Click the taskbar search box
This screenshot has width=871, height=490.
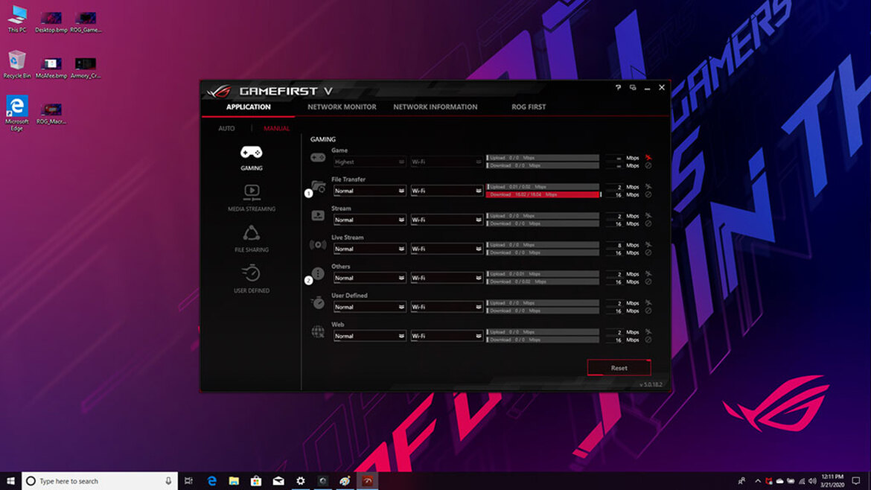tap(100, 481)
